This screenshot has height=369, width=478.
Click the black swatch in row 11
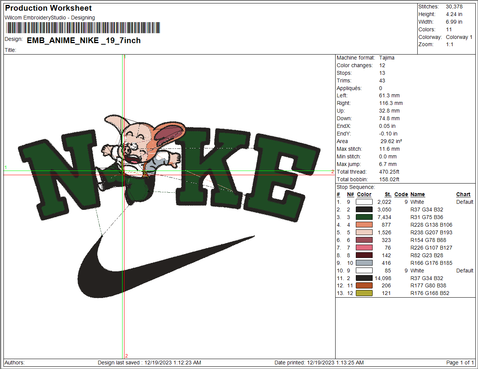pos(364,278)
